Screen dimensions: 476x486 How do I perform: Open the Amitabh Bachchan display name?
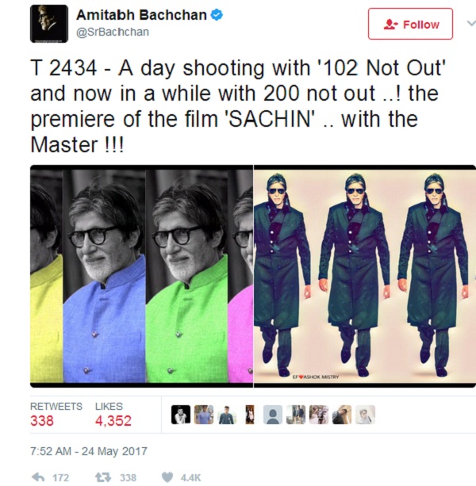141,15
